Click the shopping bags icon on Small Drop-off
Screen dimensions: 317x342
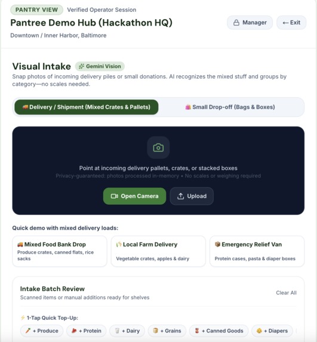(x=188, y=107)
